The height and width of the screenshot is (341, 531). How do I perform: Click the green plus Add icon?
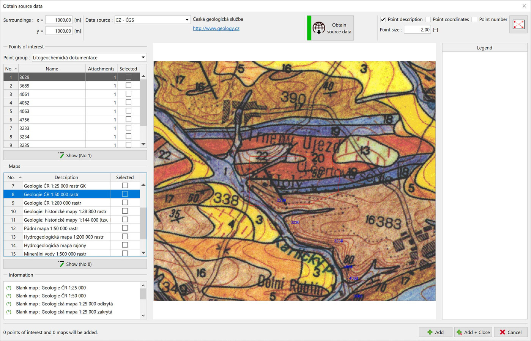(430, 332)
